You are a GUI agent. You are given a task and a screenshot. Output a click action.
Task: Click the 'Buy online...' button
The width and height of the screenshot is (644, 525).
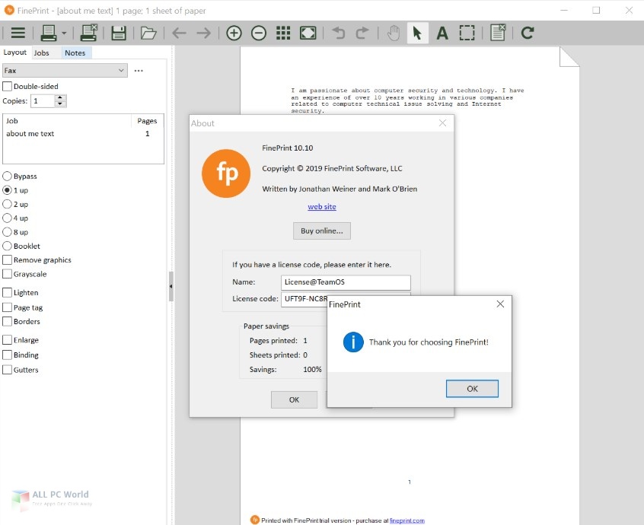pyautogui.click(x=322, y=231)
